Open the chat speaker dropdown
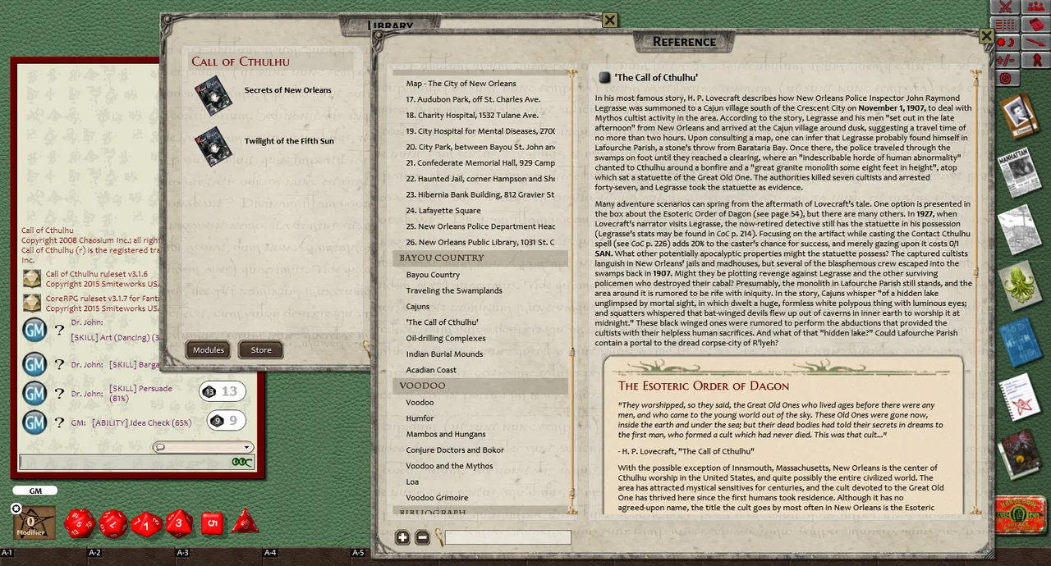The image size is (1051, 566). coord(203,447)
